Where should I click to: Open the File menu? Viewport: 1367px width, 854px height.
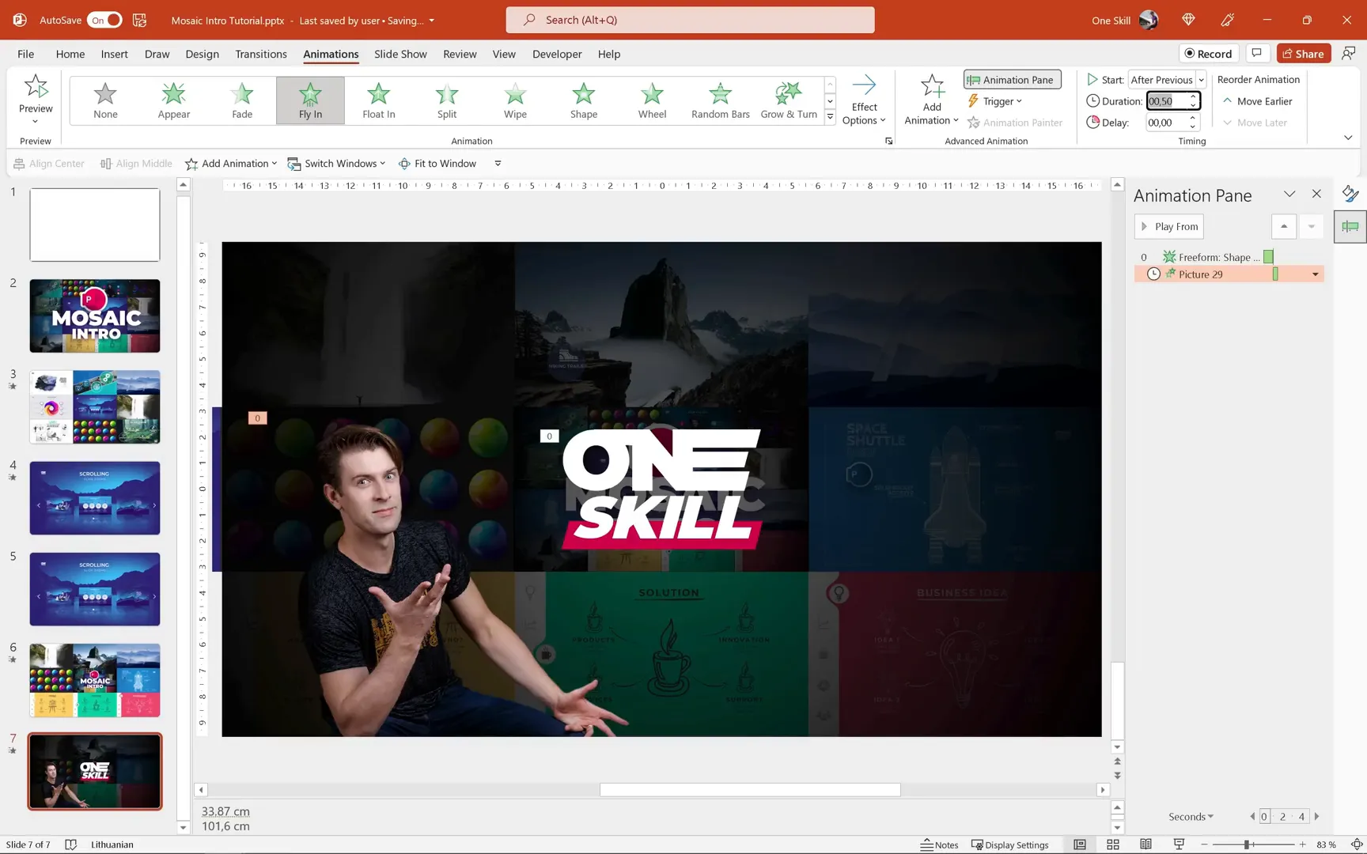click(25, 54)
